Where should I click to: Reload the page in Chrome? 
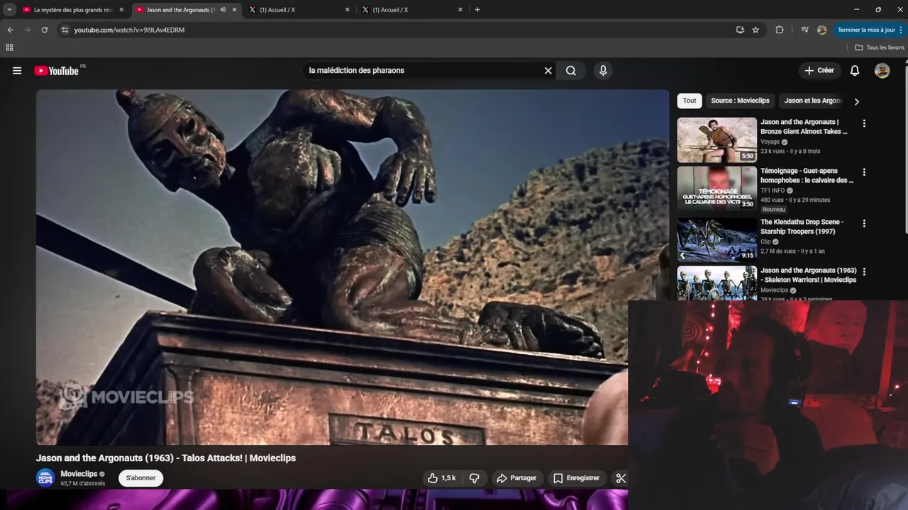(x=44, y=30)
